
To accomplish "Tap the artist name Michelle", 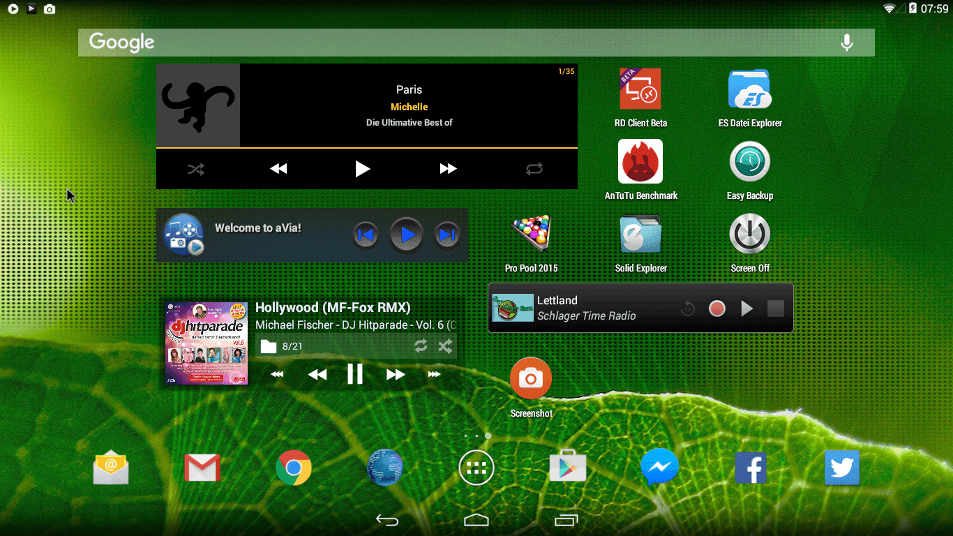I will tap(410, 107).
